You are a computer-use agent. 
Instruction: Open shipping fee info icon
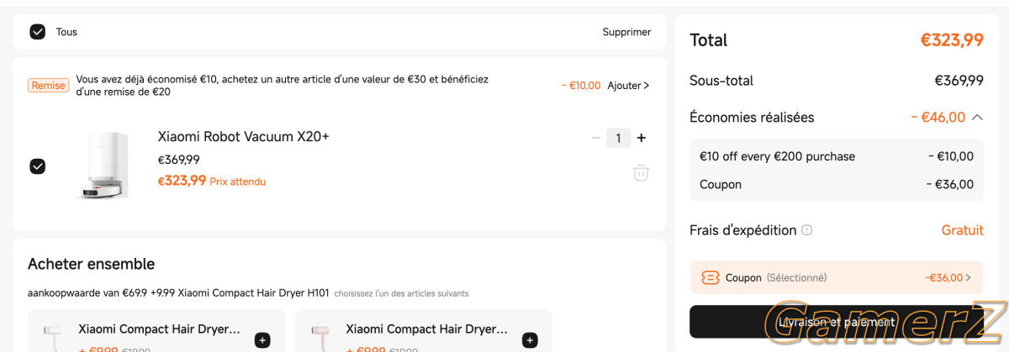click(807, 230)
